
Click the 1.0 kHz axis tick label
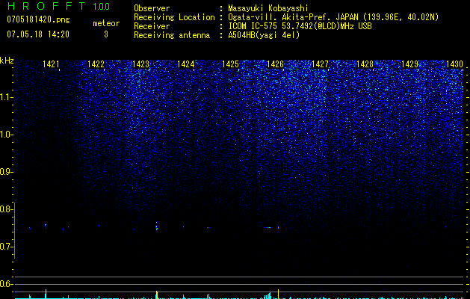click(x=5, y=135)
